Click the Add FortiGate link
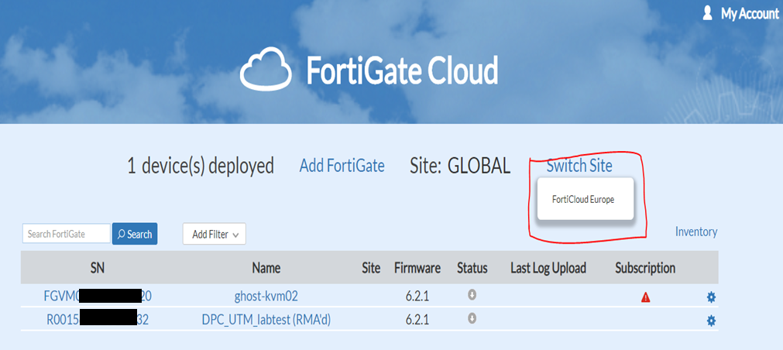Image resolution: width=783 pixels, height=350 pixels. (x=342, y=166)
